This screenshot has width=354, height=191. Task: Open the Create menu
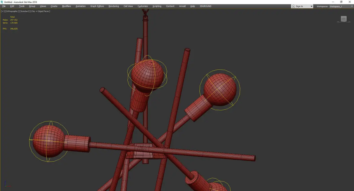pos(54,6)
